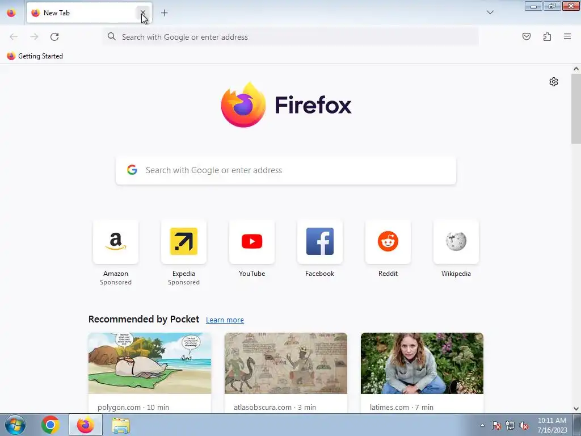Click the Recommended by Pocket heading
Image resolution: width=581 pixels, height=436 pixels.
(x=144, y=319)
